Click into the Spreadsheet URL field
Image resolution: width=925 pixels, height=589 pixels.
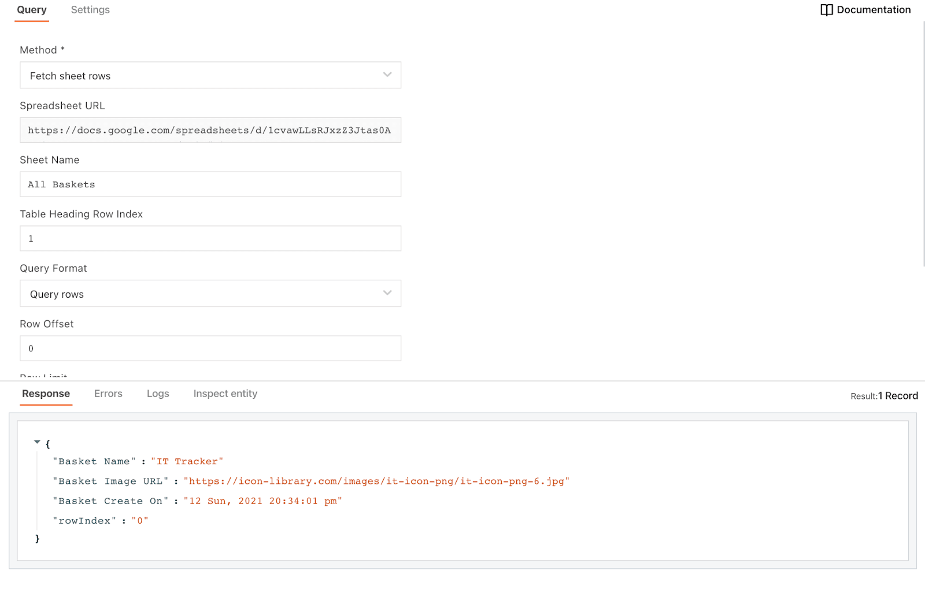tap(210, 130)
